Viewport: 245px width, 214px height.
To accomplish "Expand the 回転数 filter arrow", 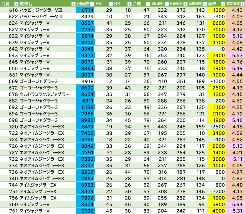I will (92, 4).
